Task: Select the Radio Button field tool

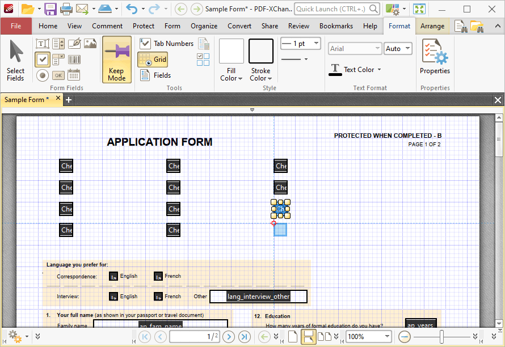Action: [43, 75]
